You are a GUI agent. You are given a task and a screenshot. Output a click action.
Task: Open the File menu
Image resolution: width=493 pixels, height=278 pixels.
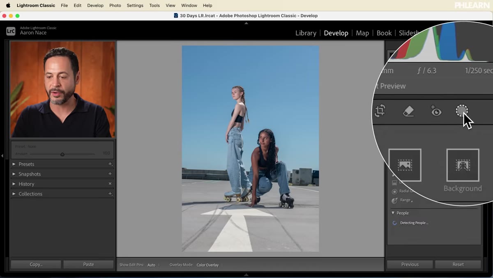click(x=64, y=5)
